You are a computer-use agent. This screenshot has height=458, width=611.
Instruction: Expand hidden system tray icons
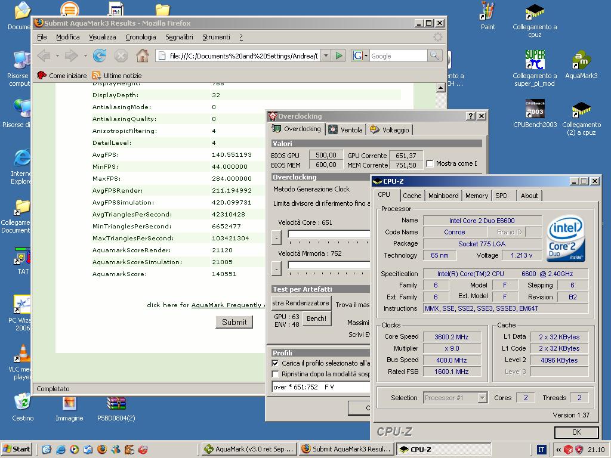click(558, 450)
